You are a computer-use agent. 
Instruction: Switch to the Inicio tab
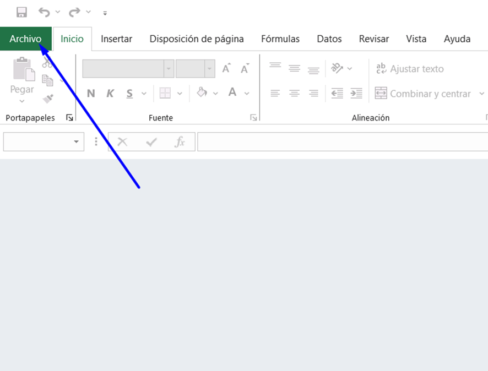point(72,39)
